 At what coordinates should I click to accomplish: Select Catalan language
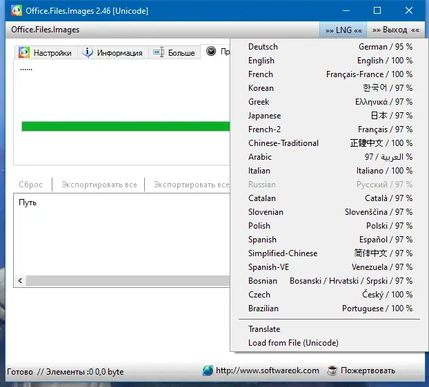[330, 198]
